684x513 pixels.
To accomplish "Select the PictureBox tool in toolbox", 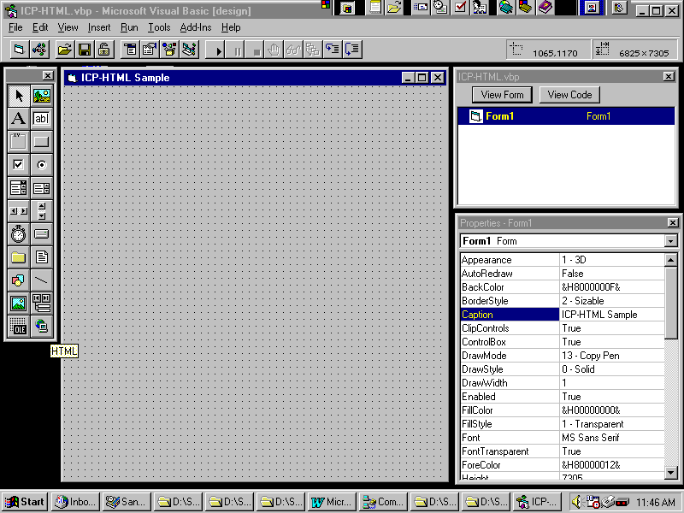I will (x=41, y=96).
